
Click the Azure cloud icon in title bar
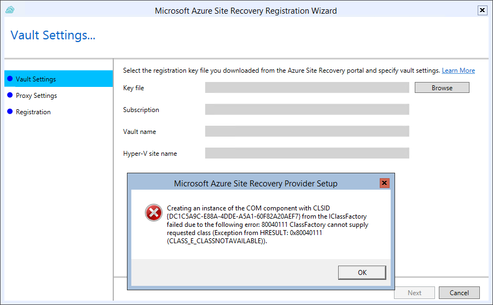[10, 10]
